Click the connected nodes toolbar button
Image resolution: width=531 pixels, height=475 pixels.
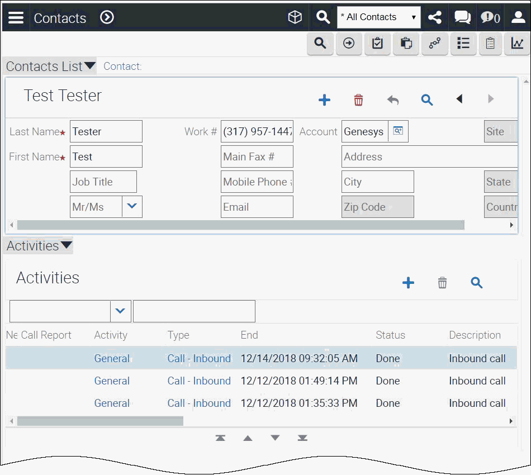click(435, 44)
